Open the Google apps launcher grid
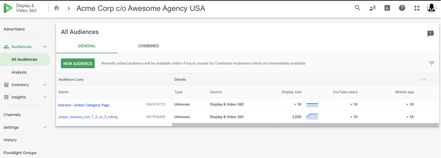441x158 pixels. point(416,8)
